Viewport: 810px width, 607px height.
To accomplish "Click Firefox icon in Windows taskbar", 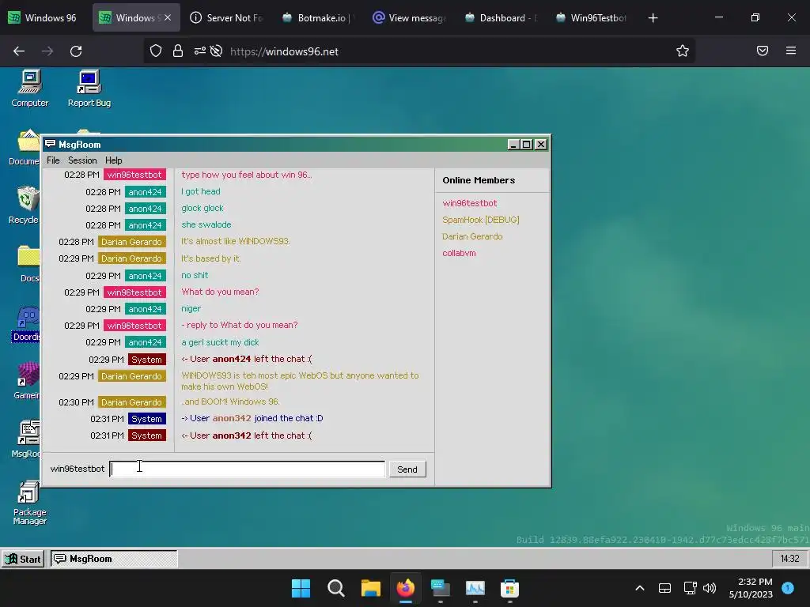I will pos(406,588).
